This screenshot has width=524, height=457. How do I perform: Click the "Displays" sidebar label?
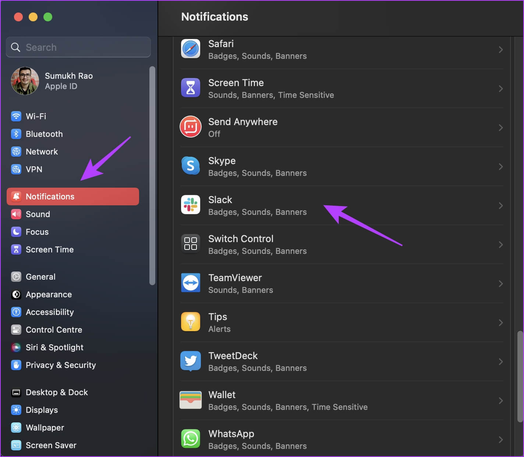tap(42, 410)
